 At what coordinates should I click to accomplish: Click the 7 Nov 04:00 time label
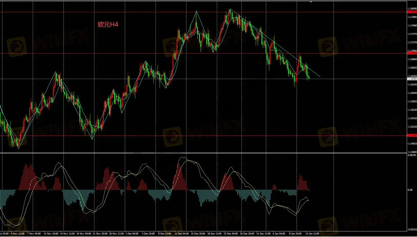[x=34, y=234]
